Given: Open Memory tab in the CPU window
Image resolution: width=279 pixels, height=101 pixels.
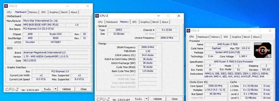Looking at the screenshot, I should click(x=216, y=37).
